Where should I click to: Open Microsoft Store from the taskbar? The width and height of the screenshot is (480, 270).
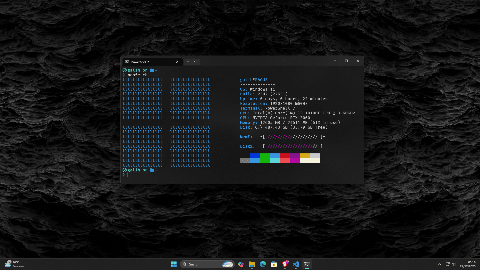coord(274,264)
